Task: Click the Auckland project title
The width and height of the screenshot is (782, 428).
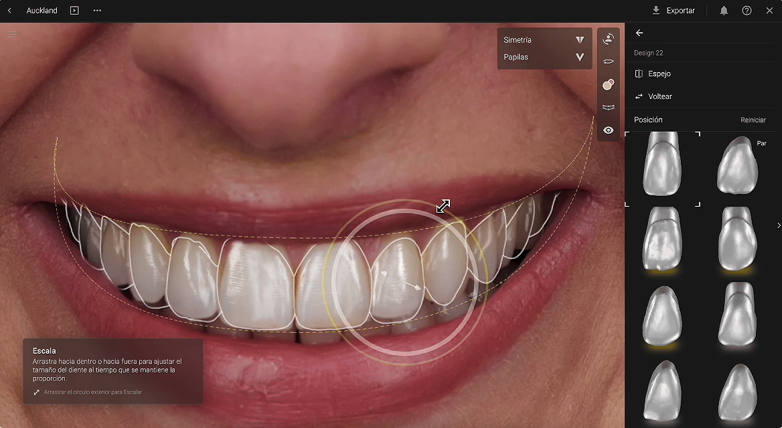Action: [42, 11]
